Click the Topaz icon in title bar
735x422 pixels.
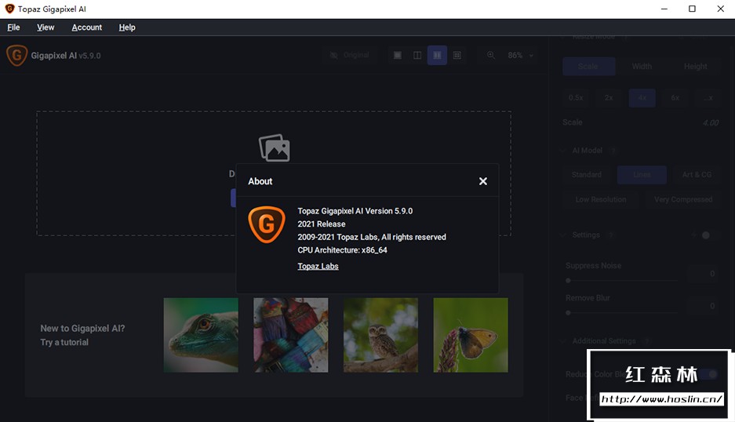(x=9, y=9)
